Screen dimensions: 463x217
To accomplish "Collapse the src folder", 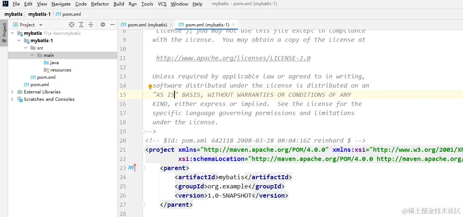I will pos(25,48).
